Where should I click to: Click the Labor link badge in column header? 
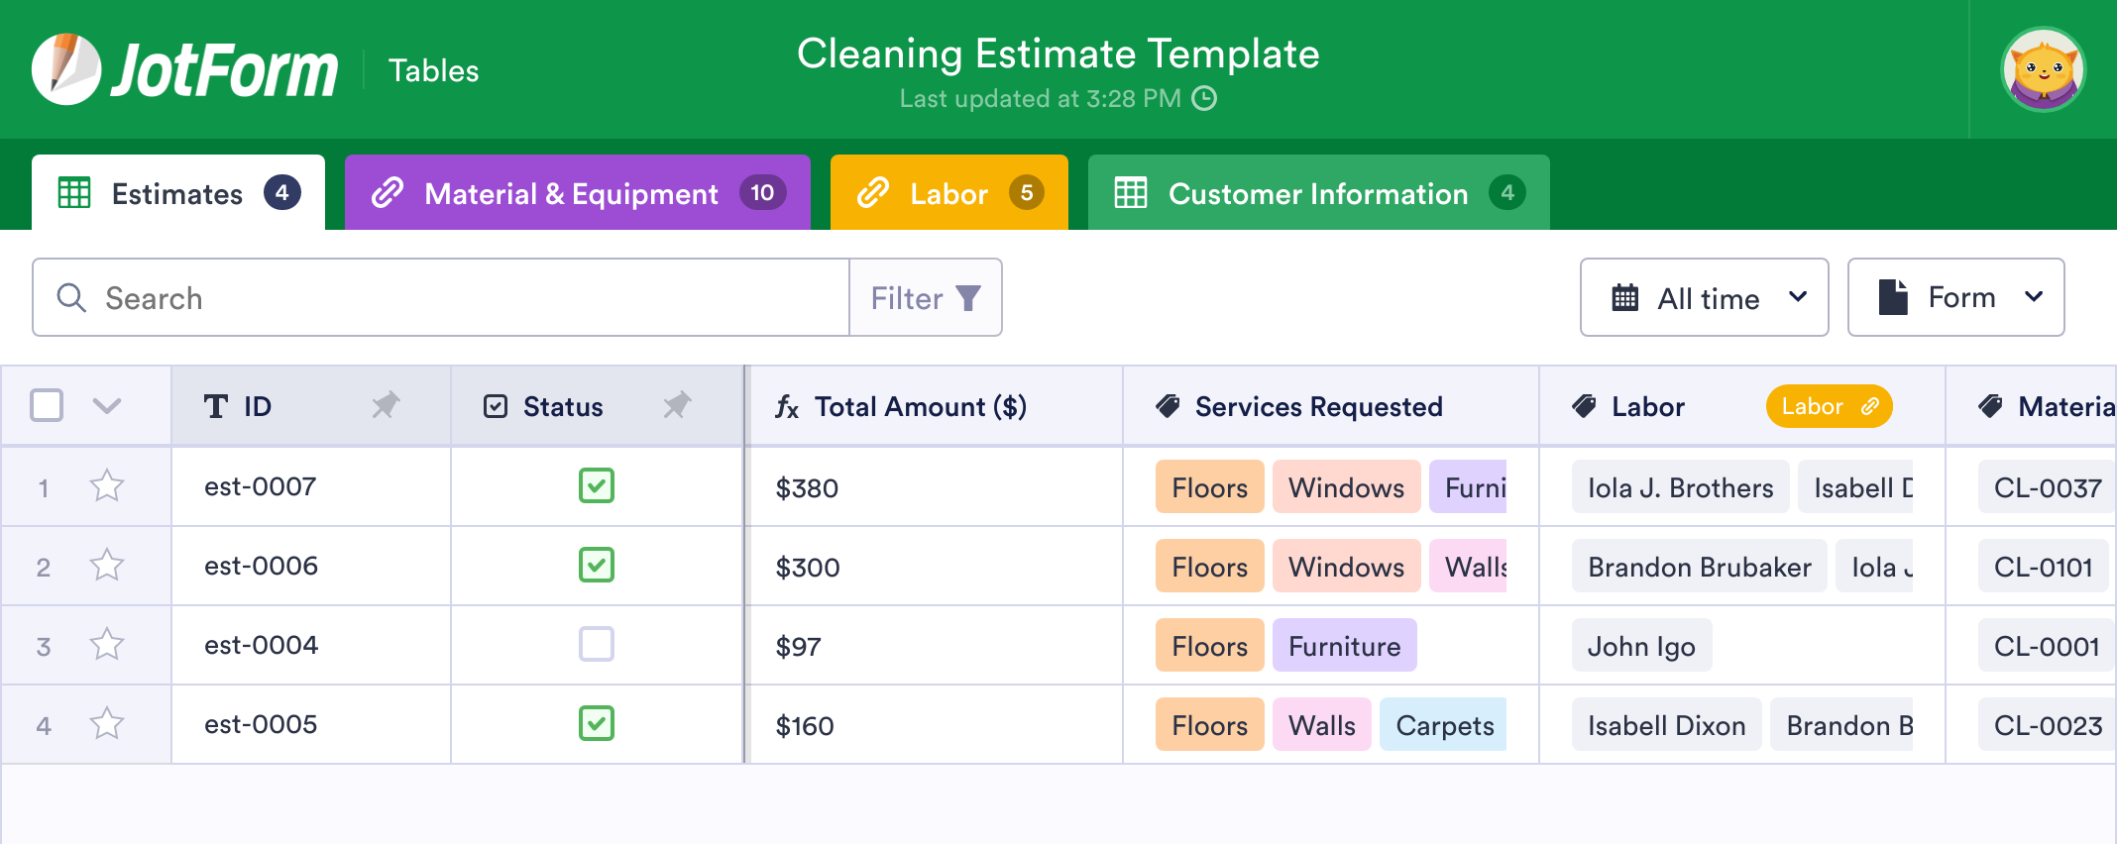(1829, 406)
